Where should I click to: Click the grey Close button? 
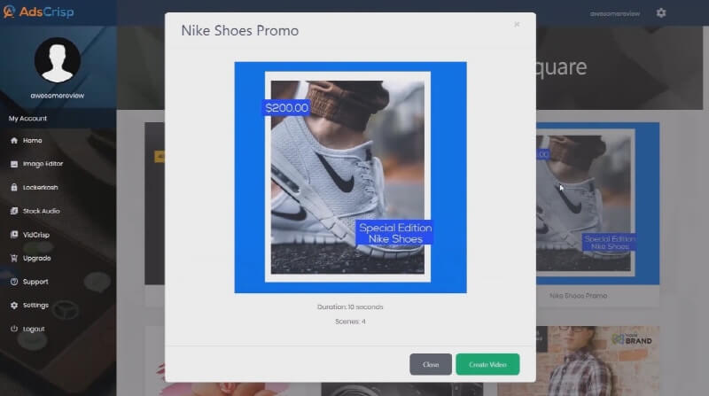click(431, 364)
